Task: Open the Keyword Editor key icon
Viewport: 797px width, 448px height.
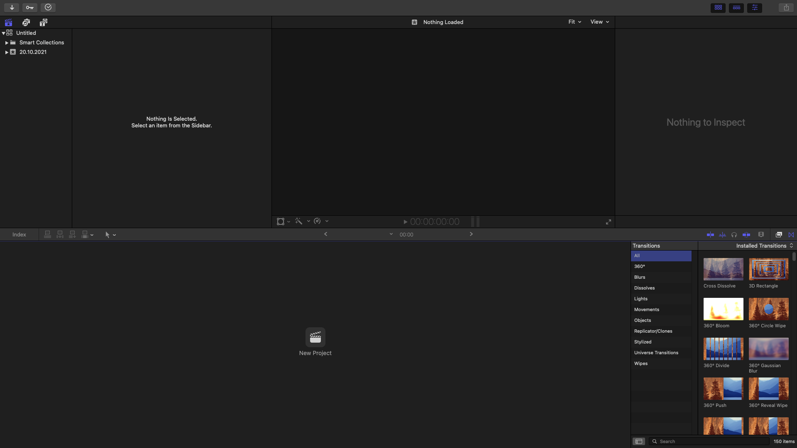Action: point(30,7)
